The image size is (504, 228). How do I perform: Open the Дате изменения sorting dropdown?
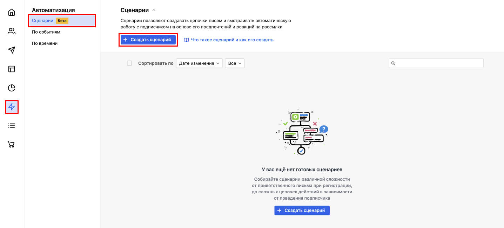(x=199, y=63)
